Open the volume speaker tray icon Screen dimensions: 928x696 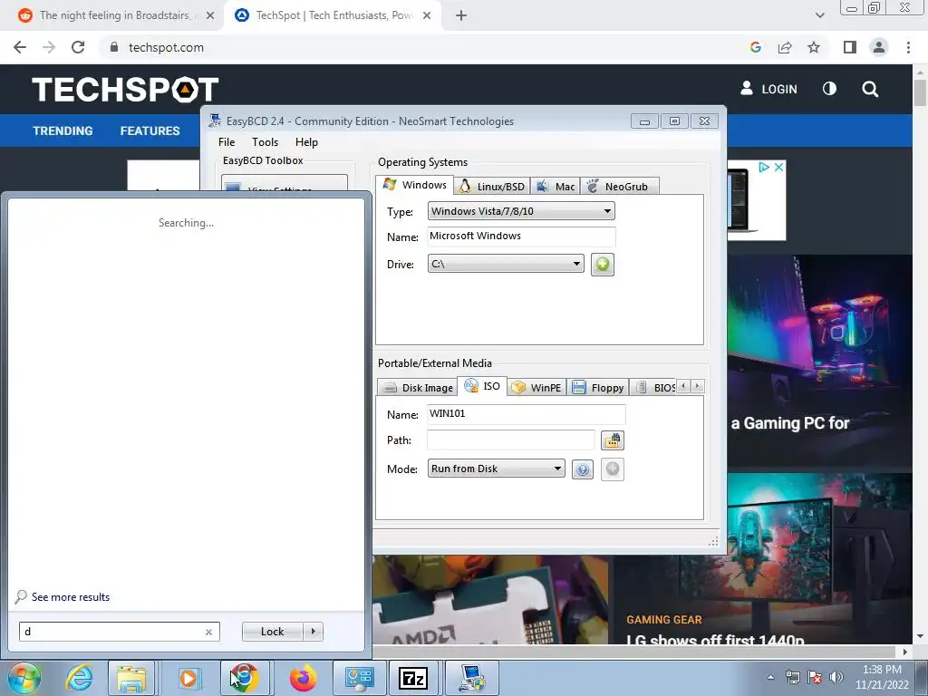click(836, 677)
